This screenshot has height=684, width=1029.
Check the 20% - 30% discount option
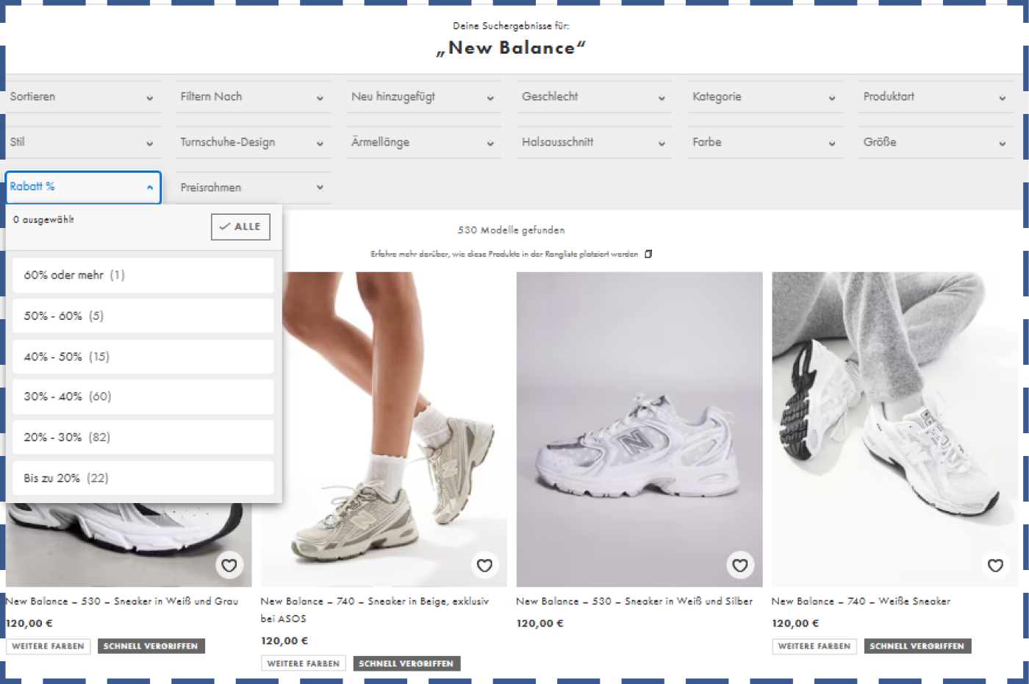(x=143, y=438)
